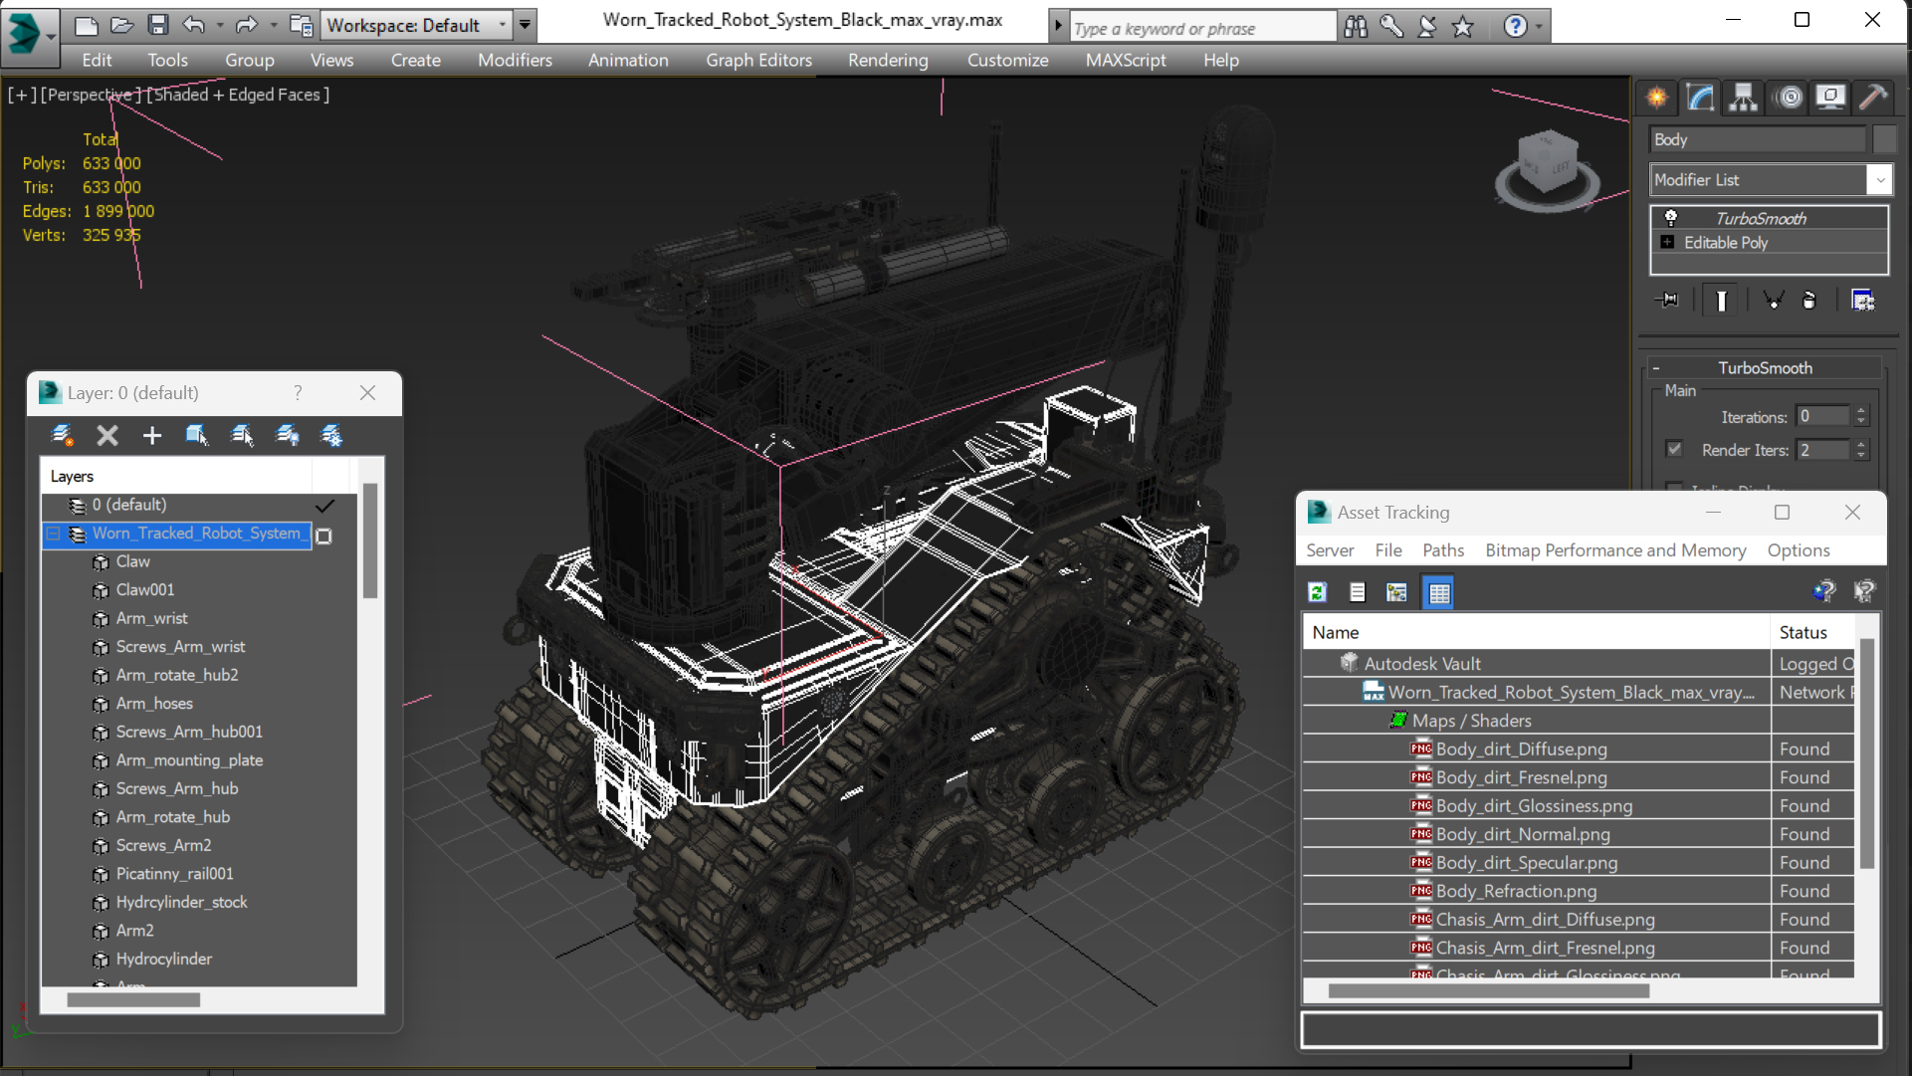Screen dimensions: 1912x1076
Task: Click the Pin Stack icon
Action: point(1667,300)
